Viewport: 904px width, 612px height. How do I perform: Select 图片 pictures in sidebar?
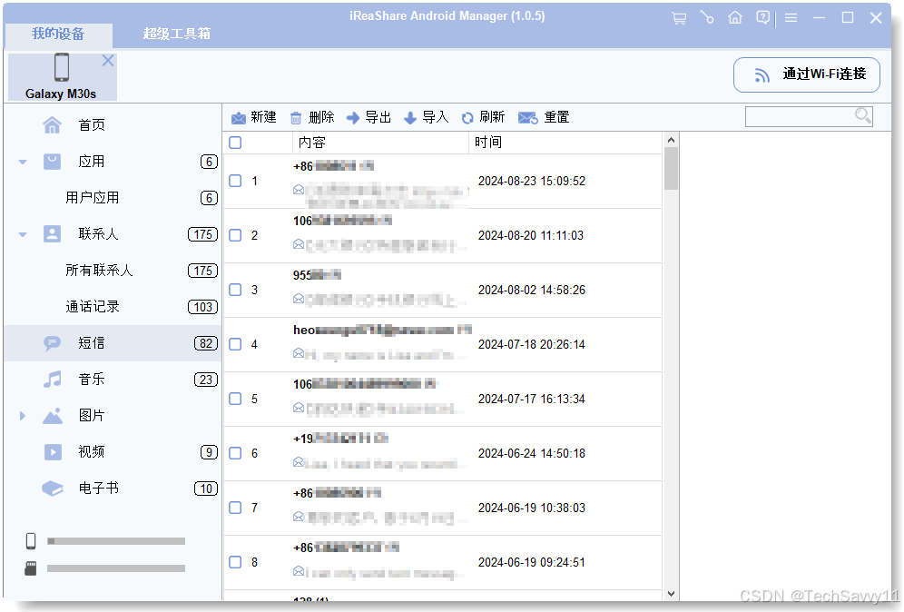click(x=113, y=416)
